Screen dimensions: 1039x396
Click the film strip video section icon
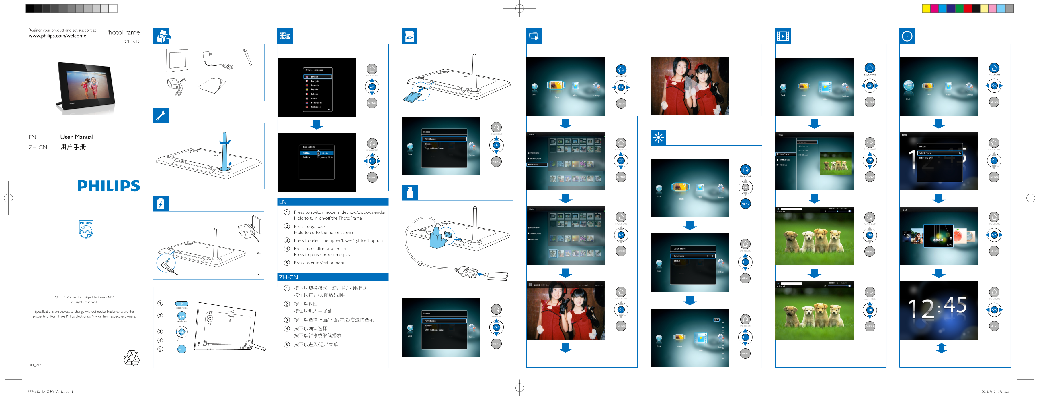coord(783,36)
